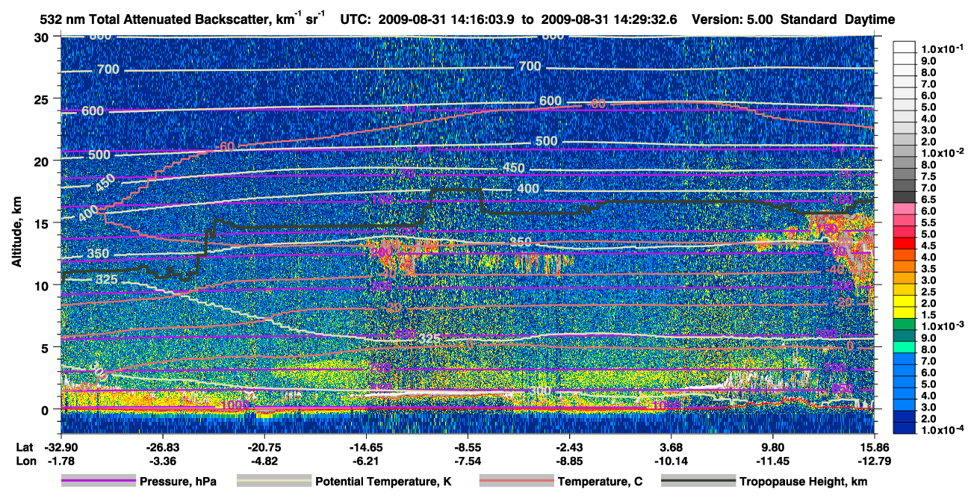The image size is (971, 498).
Task: Click the Pressure, hPa magenta legend swatch
Action: pos(99,482)
